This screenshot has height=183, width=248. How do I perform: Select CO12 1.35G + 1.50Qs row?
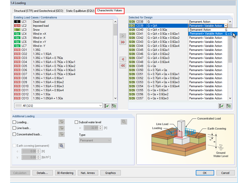pos(63,94)
